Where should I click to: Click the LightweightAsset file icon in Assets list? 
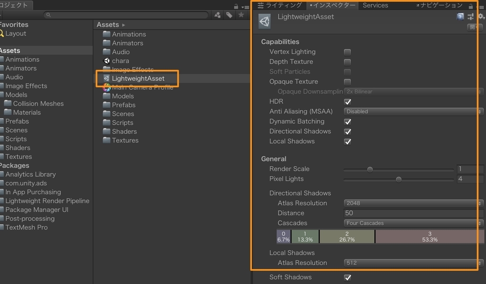click(x=107, y=78)
